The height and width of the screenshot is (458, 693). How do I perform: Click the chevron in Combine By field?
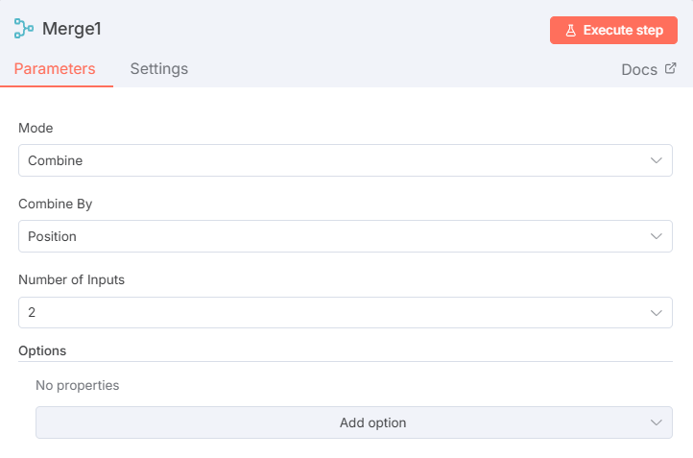657,236
